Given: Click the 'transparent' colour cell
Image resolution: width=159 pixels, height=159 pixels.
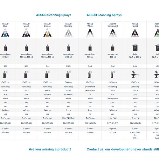Looking at the screenshot, I should 113,99.
